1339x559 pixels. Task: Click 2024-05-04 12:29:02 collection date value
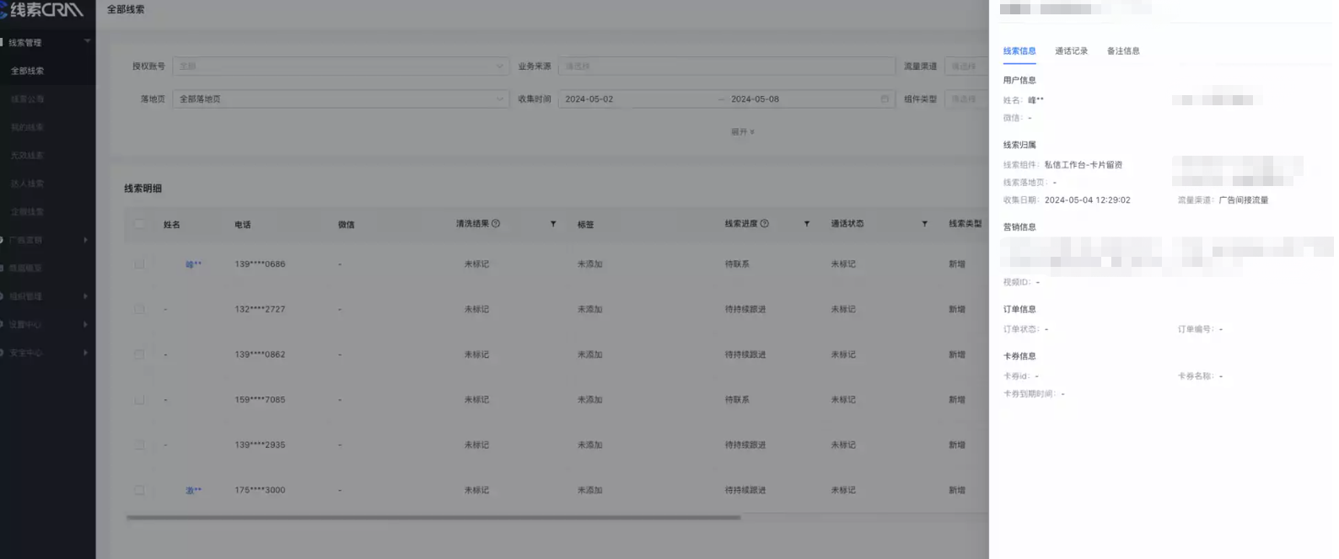click(x=1088, y=200)
